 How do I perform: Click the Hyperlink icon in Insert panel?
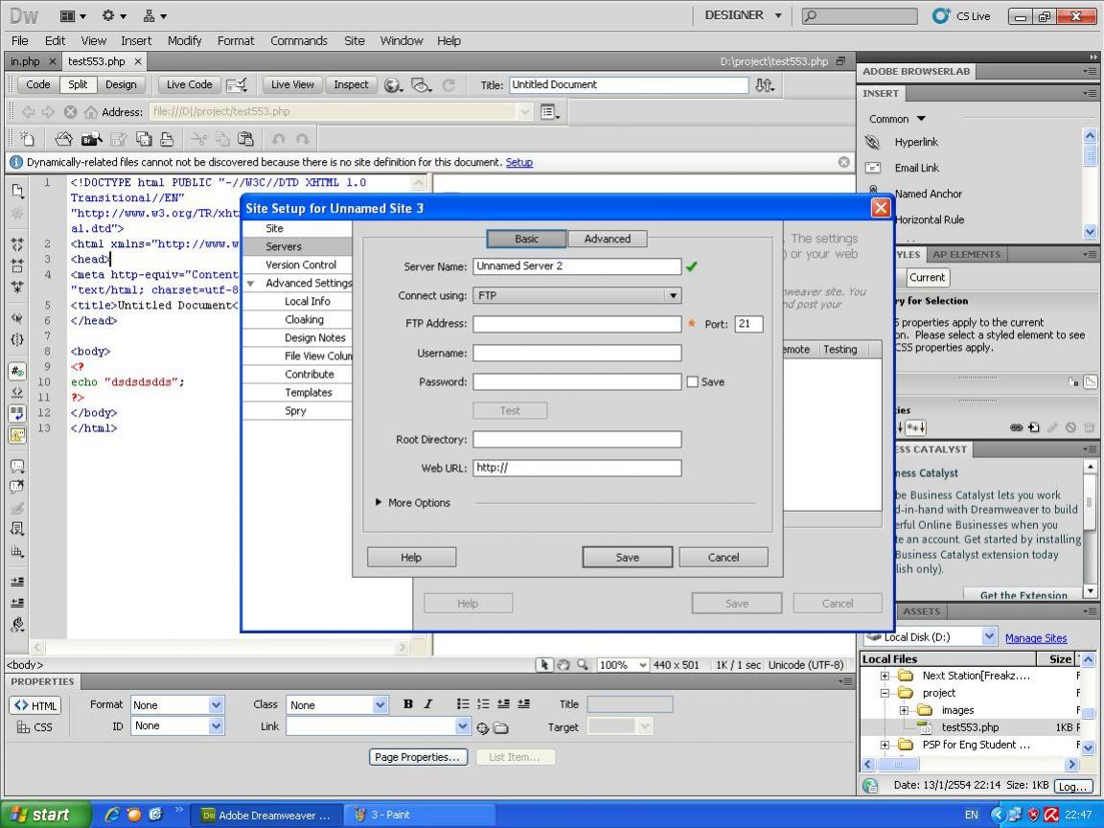pyautogui.click(x=873, y=142)
